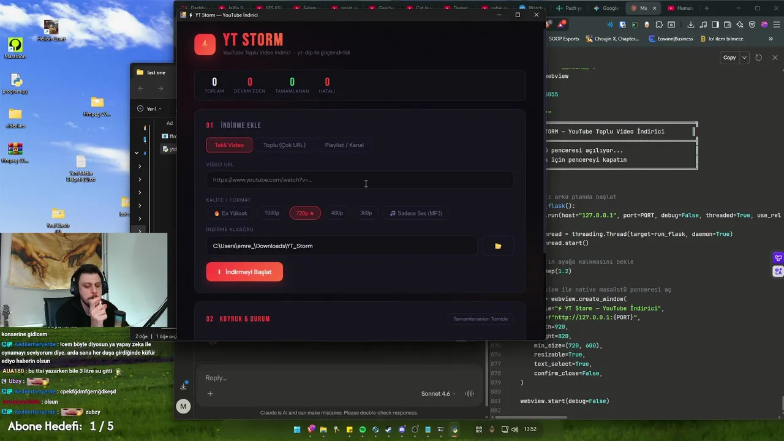Switch to Playlist / Kanal tab
Screen dimensions: 784x441
pos(344,145)
